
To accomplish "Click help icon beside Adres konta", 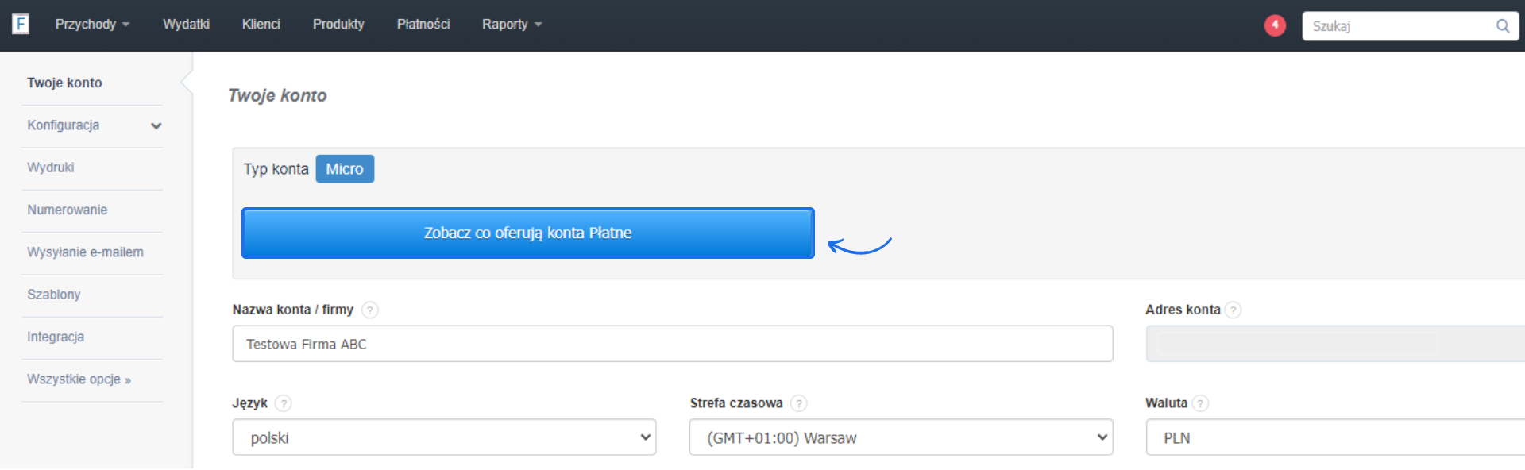I will 1233,310.
